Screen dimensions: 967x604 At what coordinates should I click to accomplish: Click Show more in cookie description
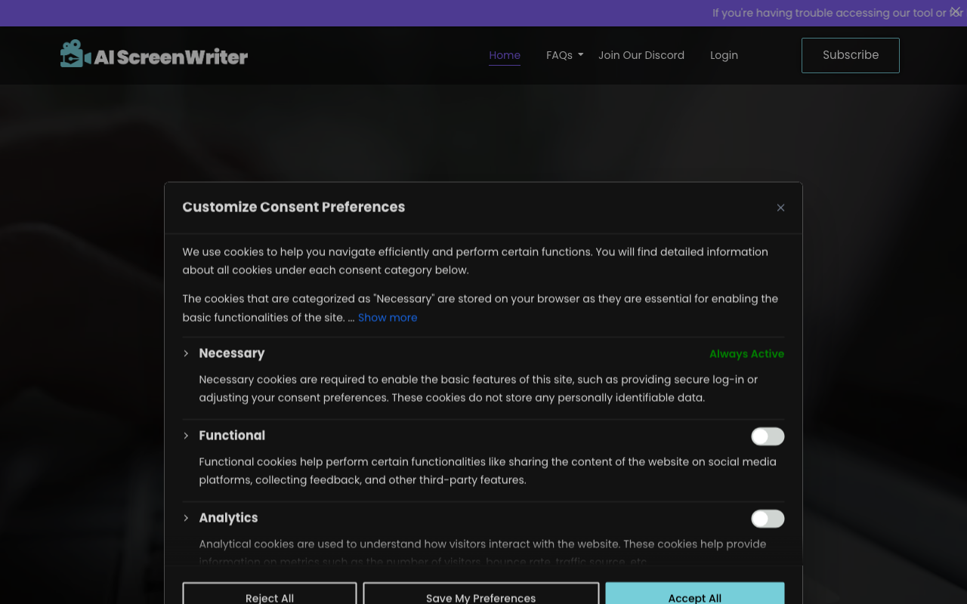tap(388, 318)
